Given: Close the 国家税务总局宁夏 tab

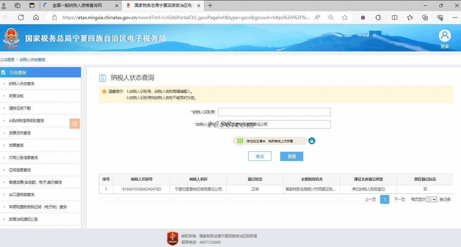Looking at the screenshot, I should point(199,5).
